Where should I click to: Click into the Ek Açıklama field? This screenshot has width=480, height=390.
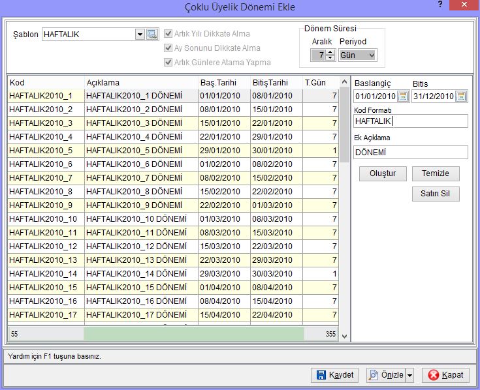[411, 152]
